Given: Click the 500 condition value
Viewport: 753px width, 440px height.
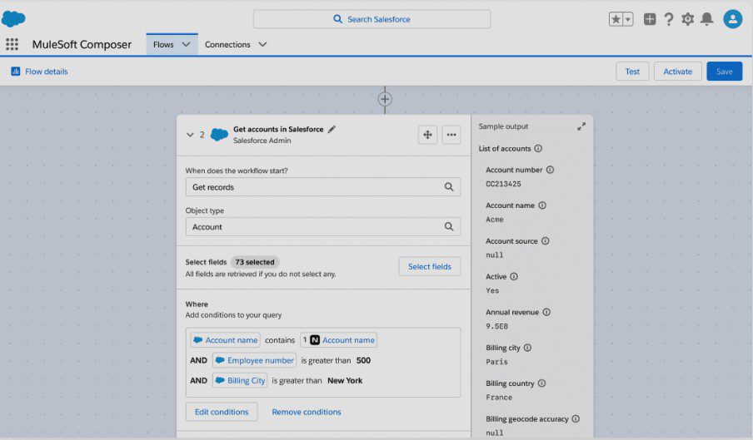Looking at the screenshot, I should [363, 360].
